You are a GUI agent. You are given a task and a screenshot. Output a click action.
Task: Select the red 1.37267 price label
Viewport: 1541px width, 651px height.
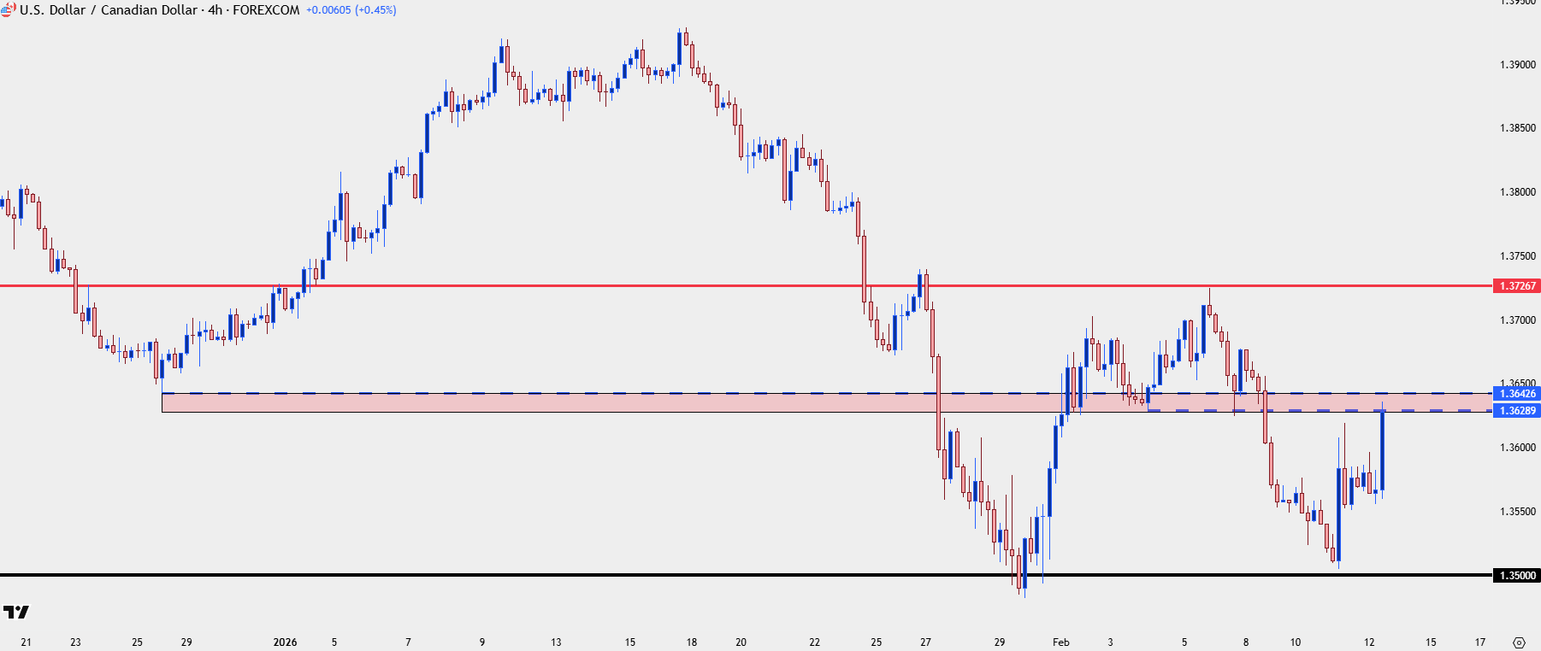1517,286
